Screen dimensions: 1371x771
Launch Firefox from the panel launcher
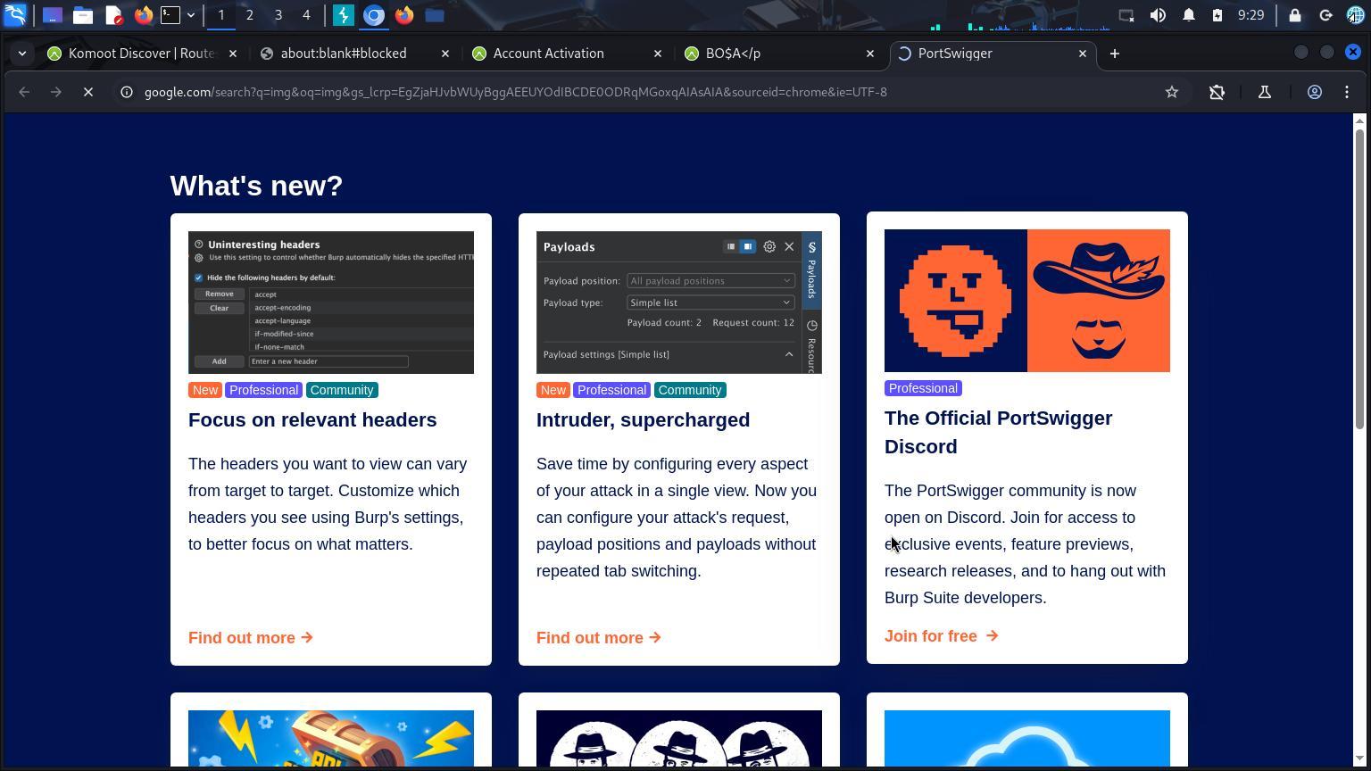[x=143, y=15]
